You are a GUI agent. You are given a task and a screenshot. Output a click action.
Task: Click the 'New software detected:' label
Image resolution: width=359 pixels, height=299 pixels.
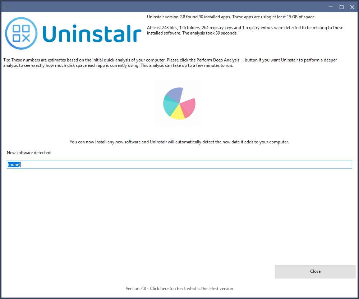[x=29, y=153]
